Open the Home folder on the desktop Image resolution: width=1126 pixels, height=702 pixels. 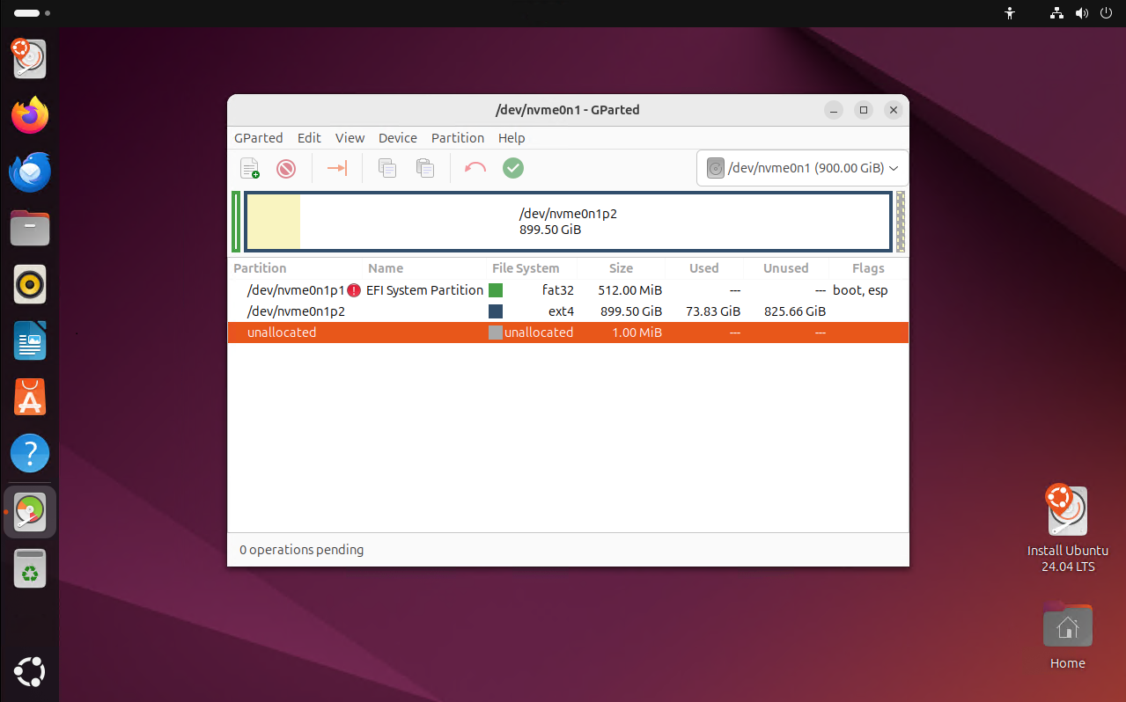click(x=1067, y=625)
